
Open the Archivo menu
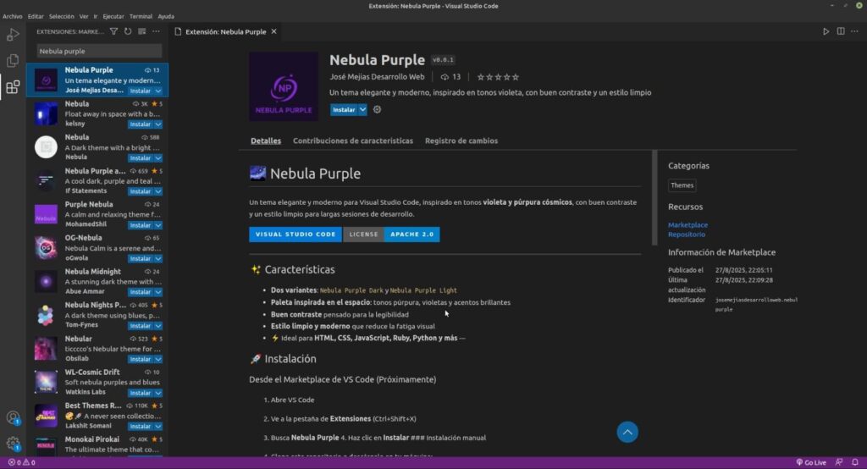12,17
